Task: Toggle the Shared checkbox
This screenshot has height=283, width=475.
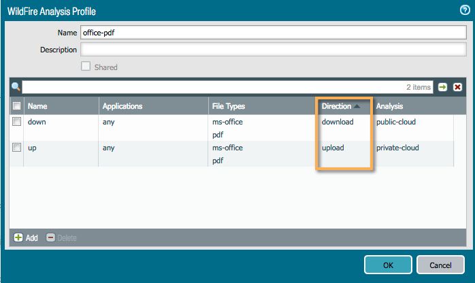Action: 86,67
